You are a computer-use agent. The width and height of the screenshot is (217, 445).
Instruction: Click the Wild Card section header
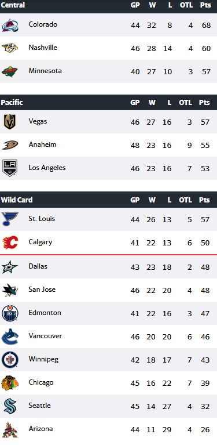(x=17, y=200)
